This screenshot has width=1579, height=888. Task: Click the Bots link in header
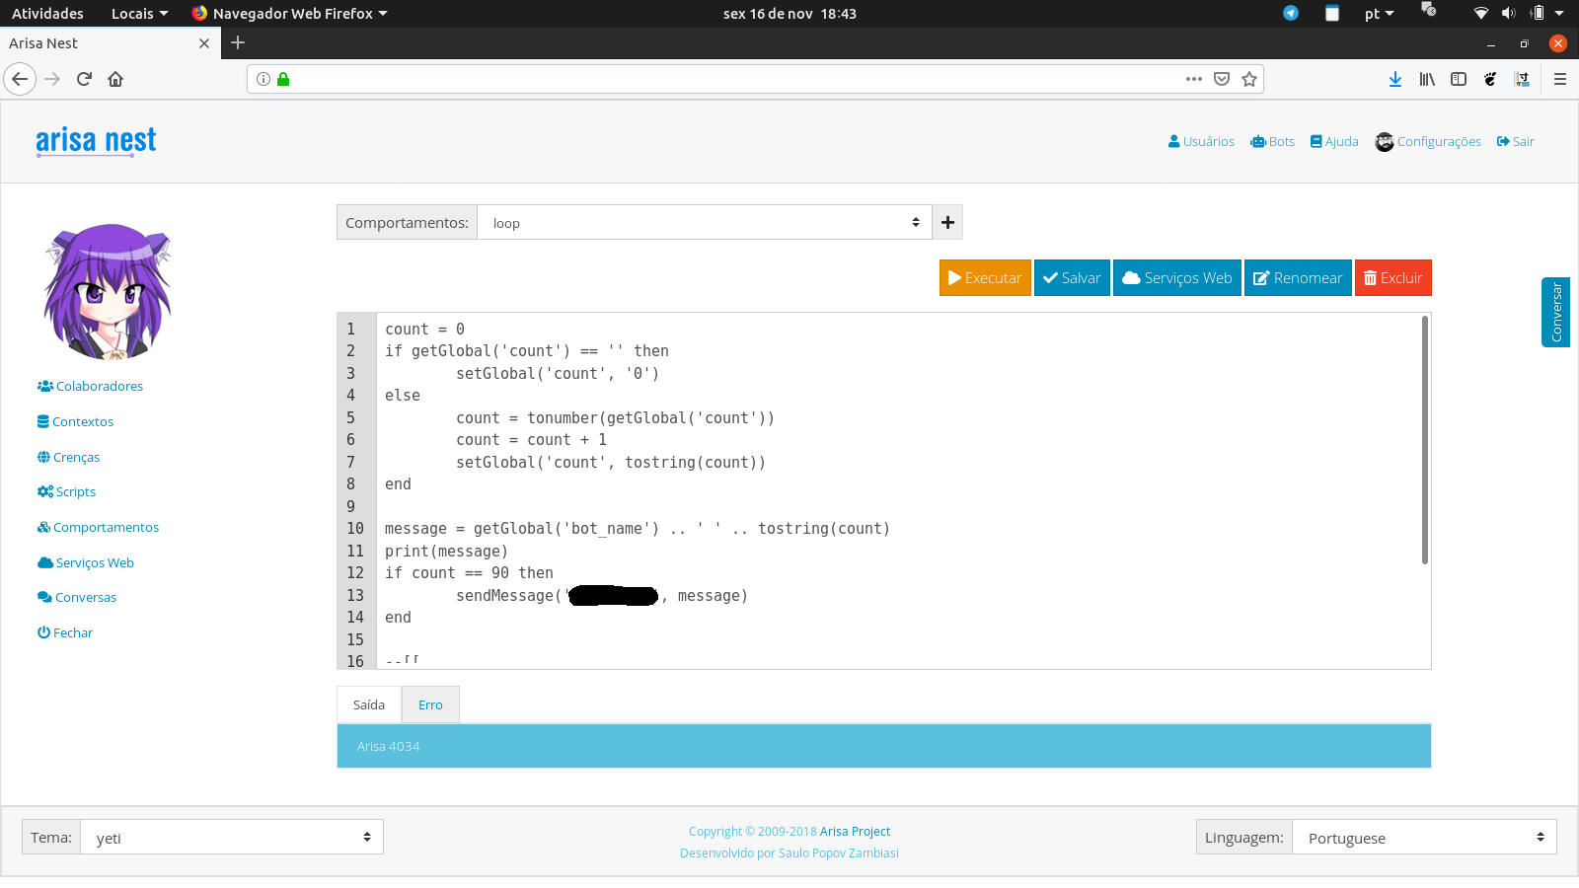point(1273,142)
